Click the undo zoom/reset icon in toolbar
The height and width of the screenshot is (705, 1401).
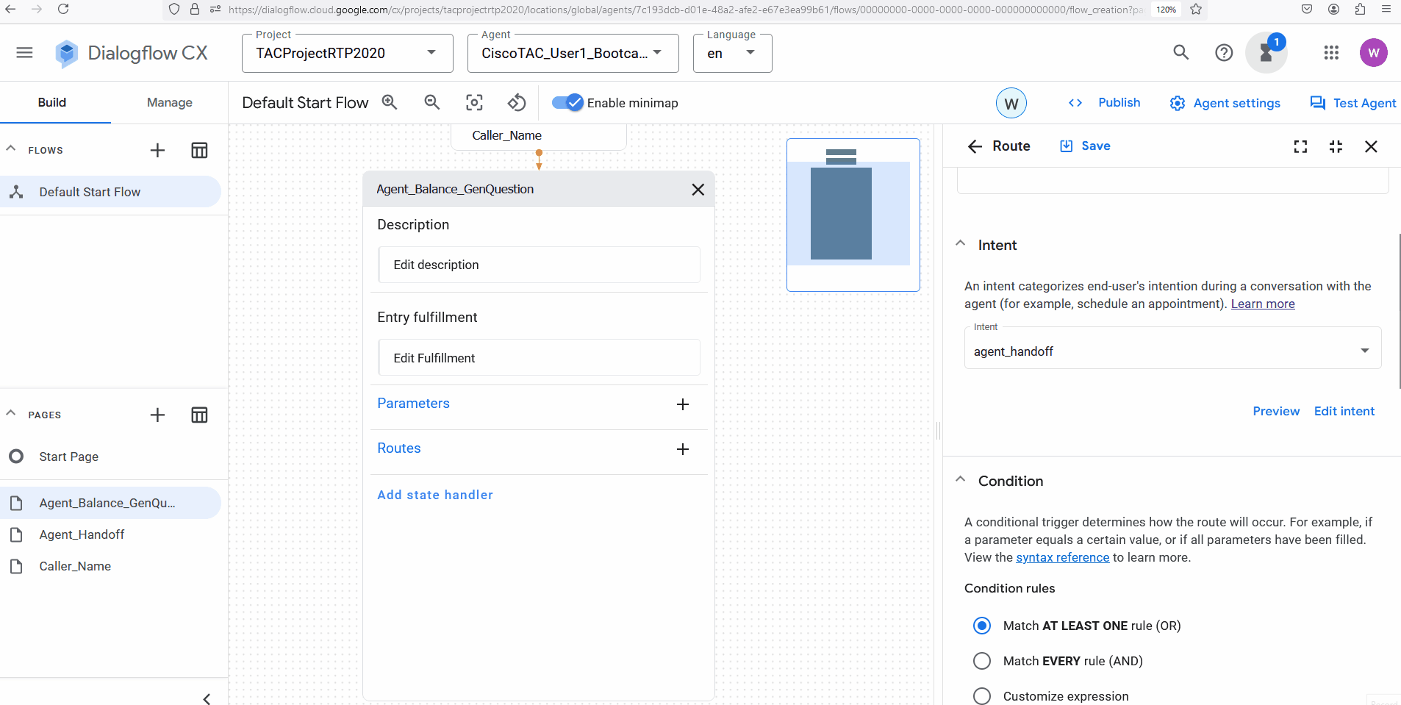pyautogui.click(x=517, y=103)
